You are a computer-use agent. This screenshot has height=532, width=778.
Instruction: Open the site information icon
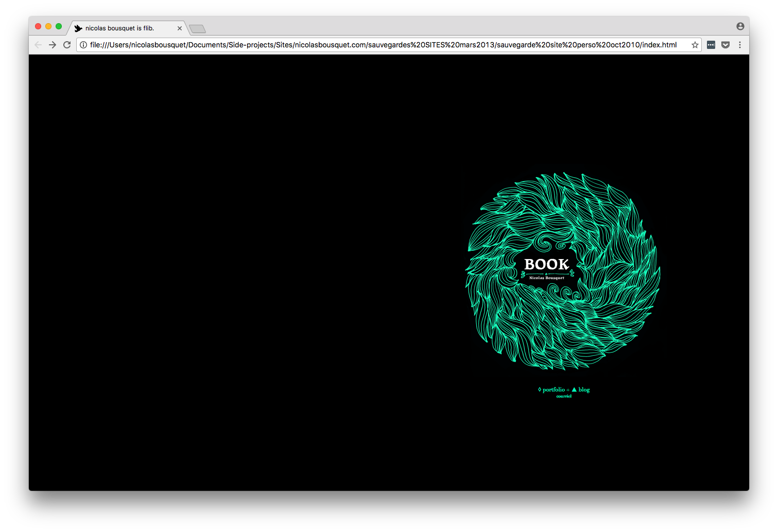pyautogui.click(x=83, y=45)
